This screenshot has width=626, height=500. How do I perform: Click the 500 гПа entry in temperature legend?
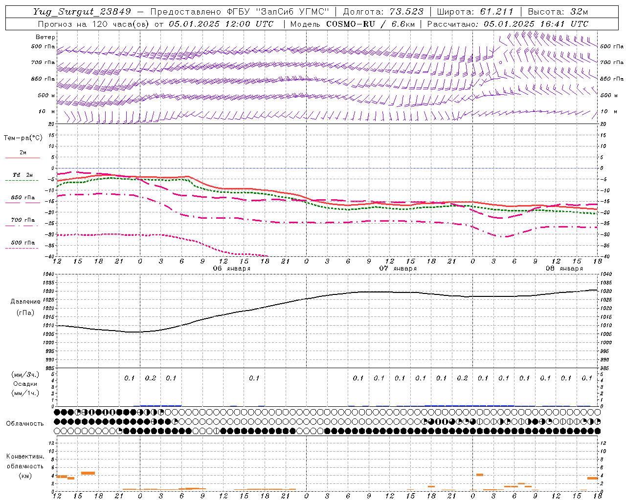coord(23,243)
